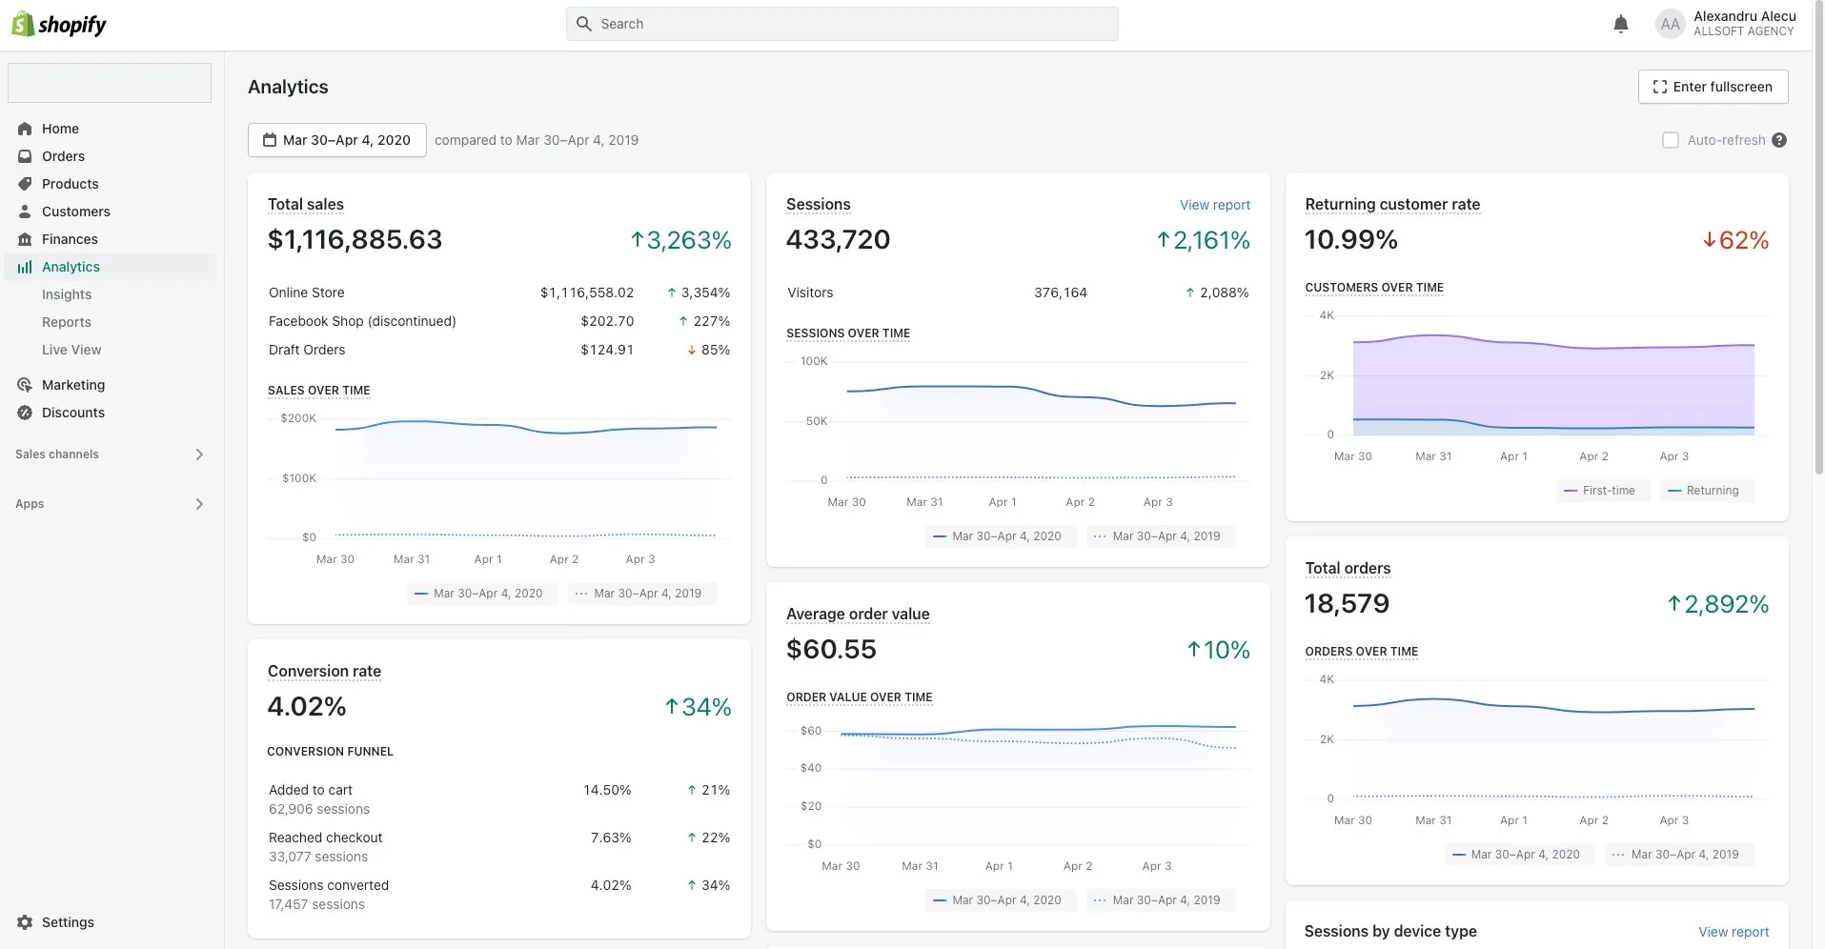Click the Total sales card title
The image size is (1825, 949).
(306, 204)
